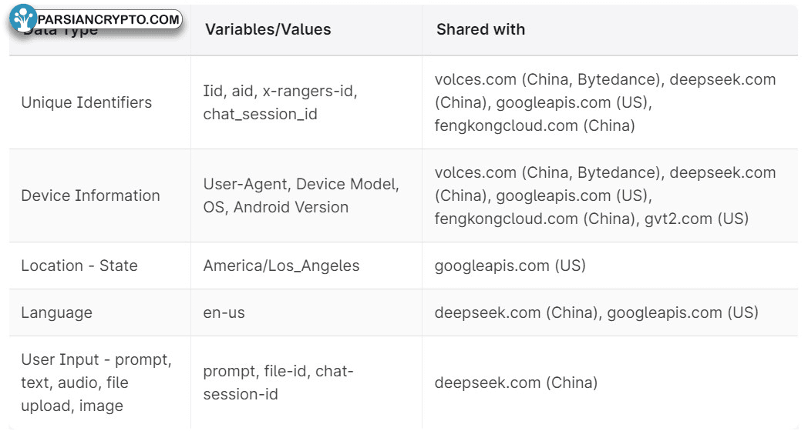Click the America/Los_Angeles value

point(281,266)
